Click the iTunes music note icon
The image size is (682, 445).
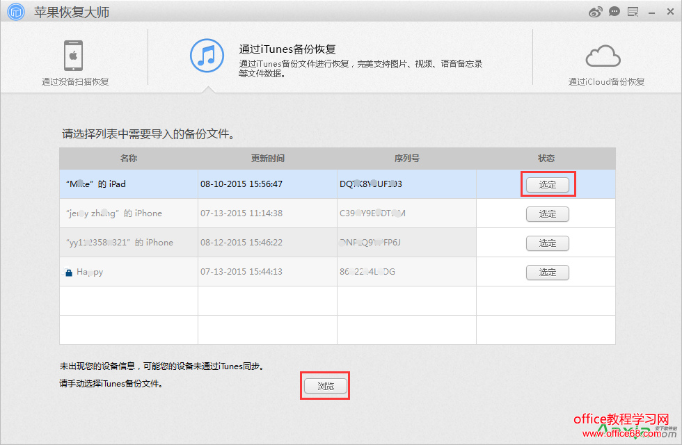pos(207,56)
